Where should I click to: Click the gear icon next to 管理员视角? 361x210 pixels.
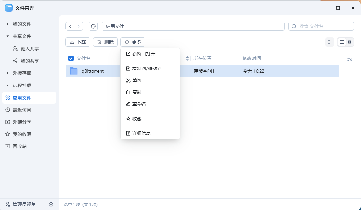click(51, 204)
